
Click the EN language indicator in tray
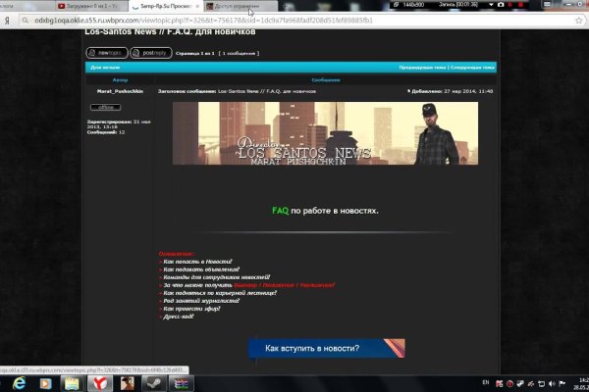pyautogui.click(x=485, y=381)
